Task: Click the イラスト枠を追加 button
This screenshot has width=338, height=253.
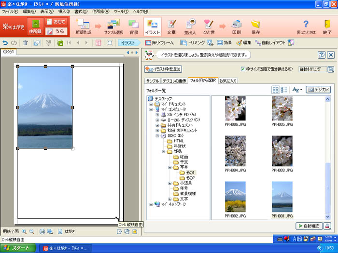Action: click(x=163, y=69)
